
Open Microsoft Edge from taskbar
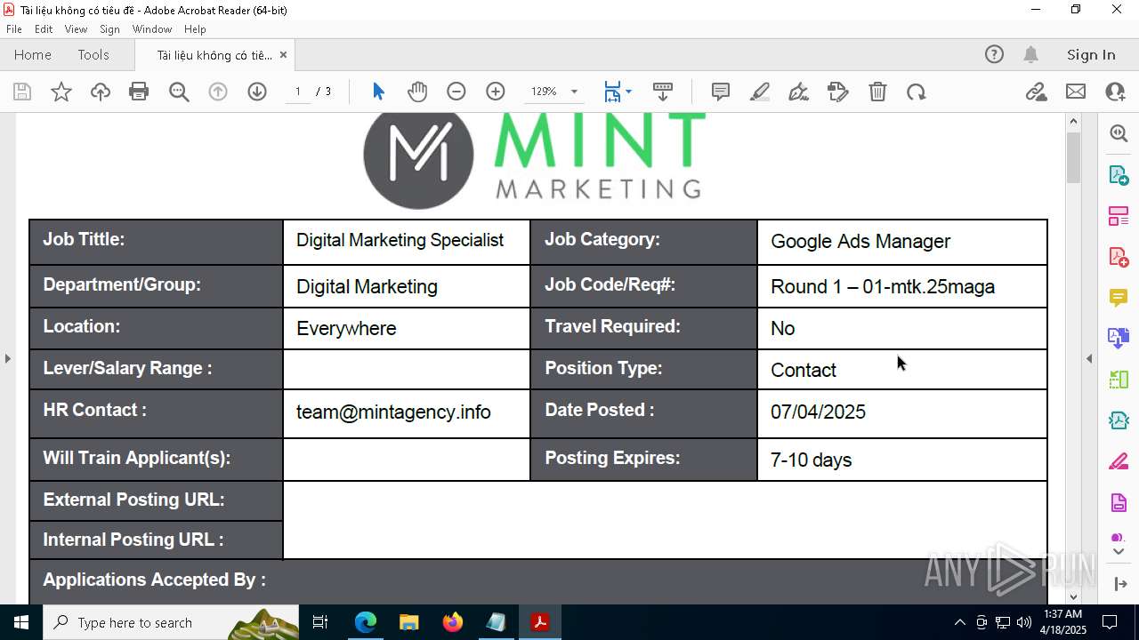pyautogui.click(x=366, y=622)
